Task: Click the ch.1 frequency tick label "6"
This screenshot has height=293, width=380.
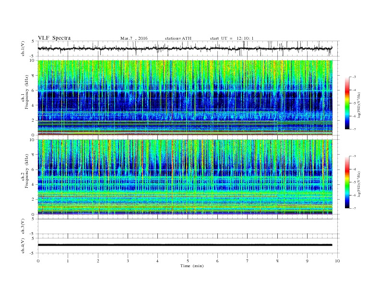Action: (33, 90)
